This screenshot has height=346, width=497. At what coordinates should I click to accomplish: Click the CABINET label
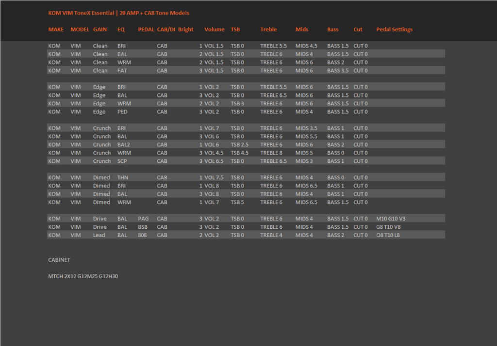pos(59,260)
